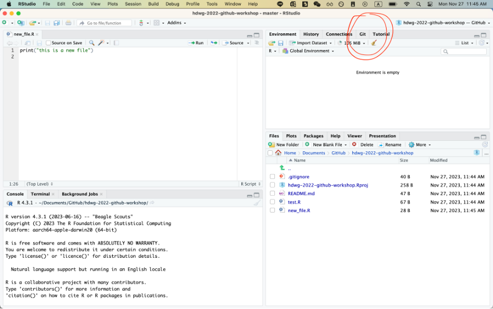Click the Load workspace folder icon

(272, 43)
